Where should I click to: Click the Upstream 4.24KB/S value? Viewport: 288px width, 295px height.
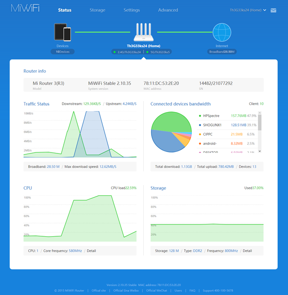(x=130, y=104)
